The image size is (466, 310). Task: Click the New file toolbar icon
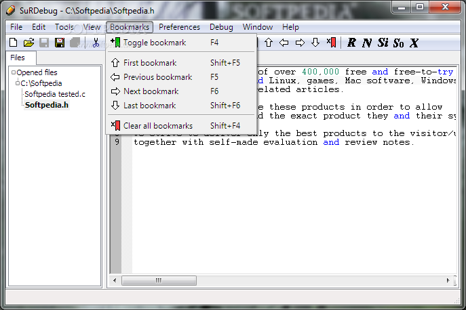click(14, 43)
